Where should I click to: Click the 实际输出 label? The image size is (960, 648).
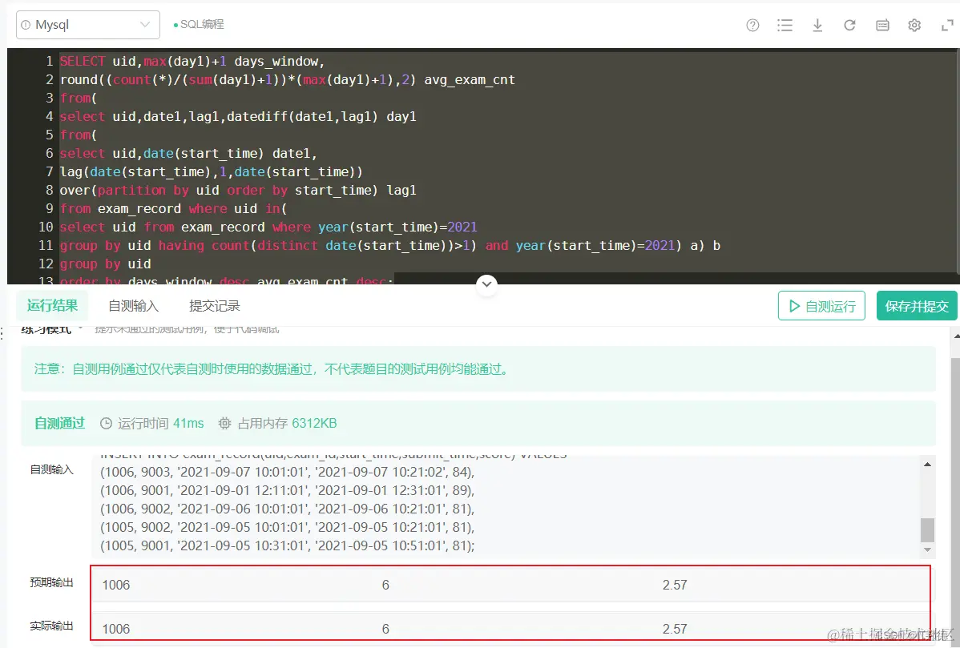(51, 626)
